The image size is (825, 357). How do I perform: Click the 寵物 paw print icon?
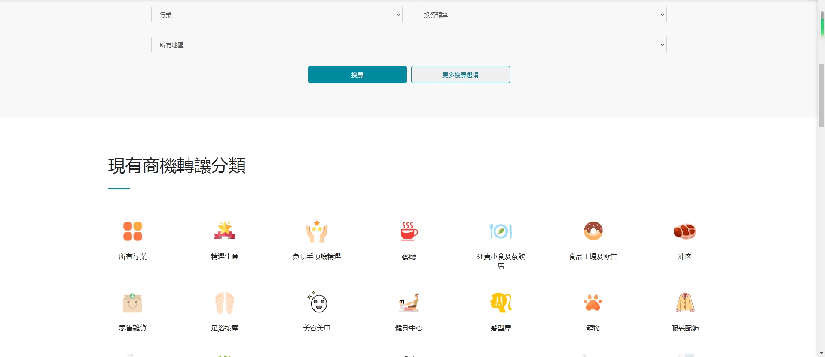click(593, 303)
